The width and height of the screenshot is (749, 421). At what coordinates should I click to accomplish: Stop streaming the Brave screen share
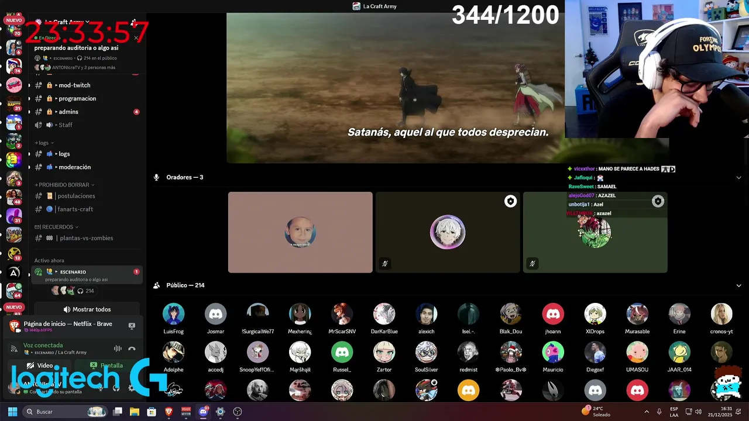(132, 326)
